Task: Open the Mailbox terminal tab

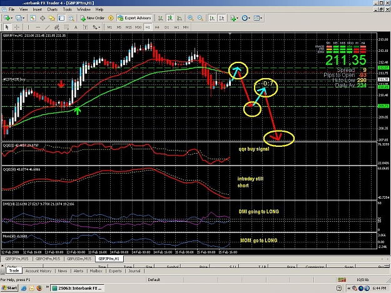Action: click(96, 271)
